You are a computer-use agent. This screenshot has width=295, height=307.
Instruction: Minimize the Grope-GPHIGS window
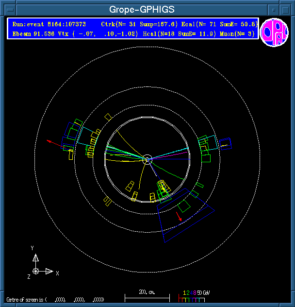274,10
